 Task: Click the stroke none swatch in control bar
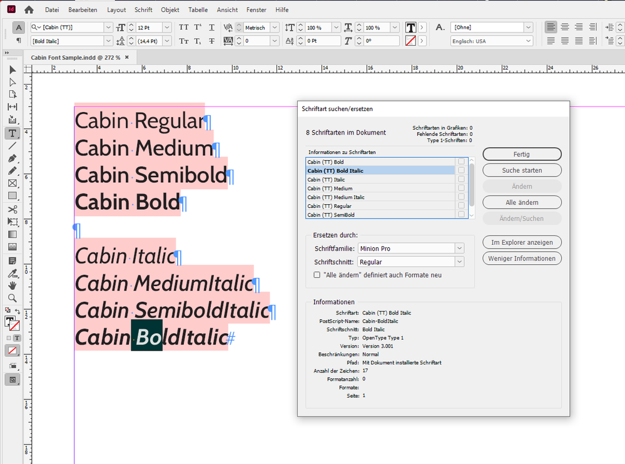point(410,41)
